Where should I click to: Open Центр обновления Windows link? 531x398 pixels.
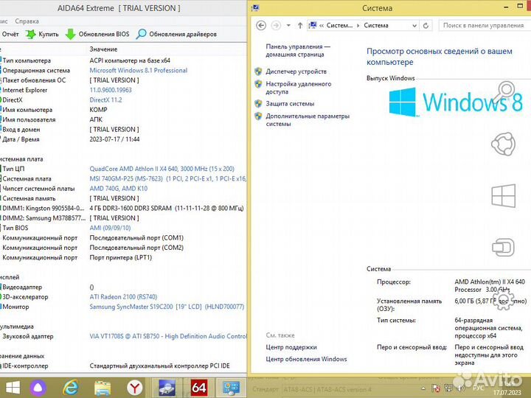[306, 359]
